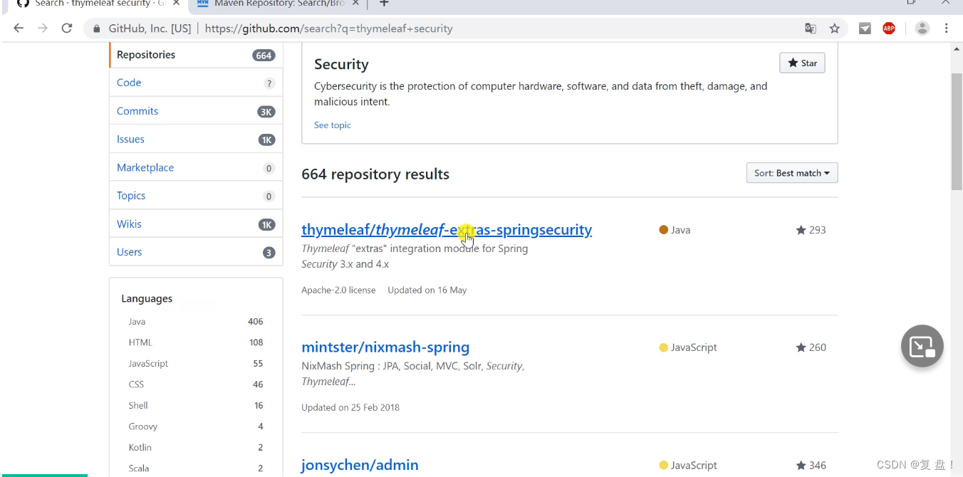Click the browser forward arrow

pos(43,28)
